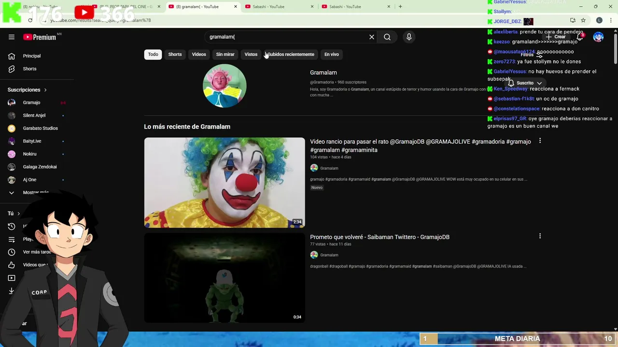Close the EL PEOR PAPA DEL CINE tab
The height and width of the screenshot is (347, 618).
tap(159, 7)
